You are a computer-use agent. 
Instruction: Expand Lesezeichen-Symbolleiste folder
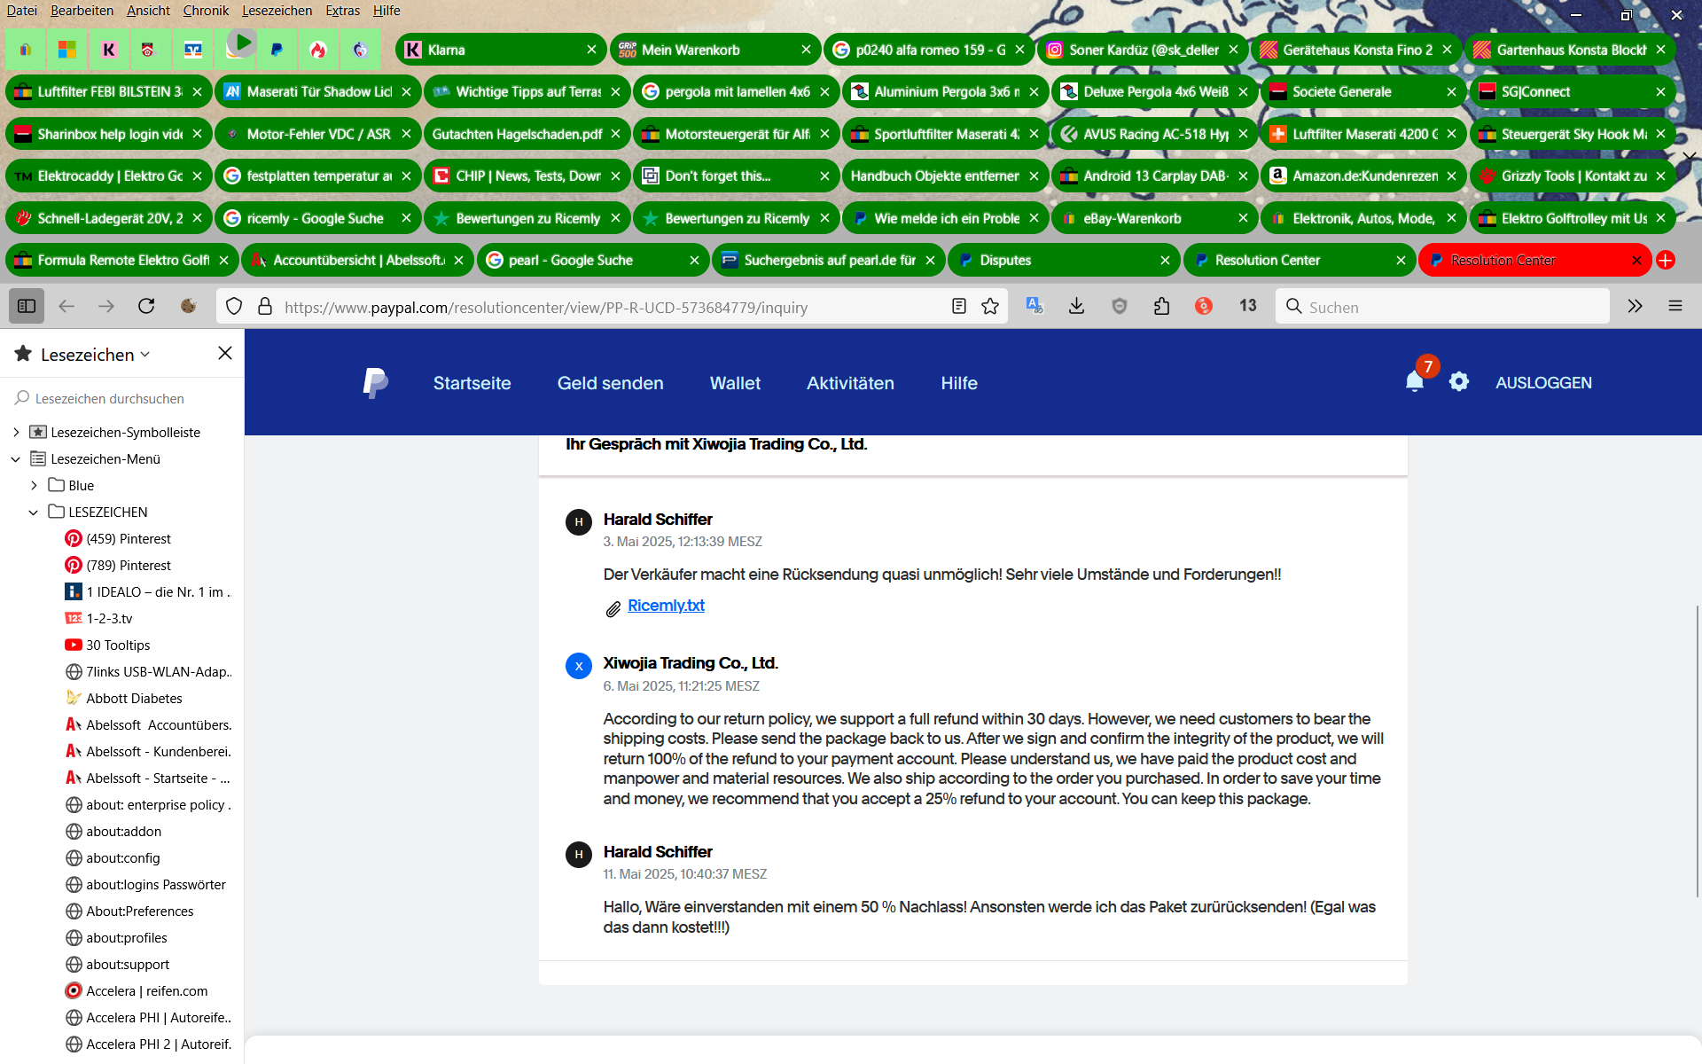[x=16, y=433]
